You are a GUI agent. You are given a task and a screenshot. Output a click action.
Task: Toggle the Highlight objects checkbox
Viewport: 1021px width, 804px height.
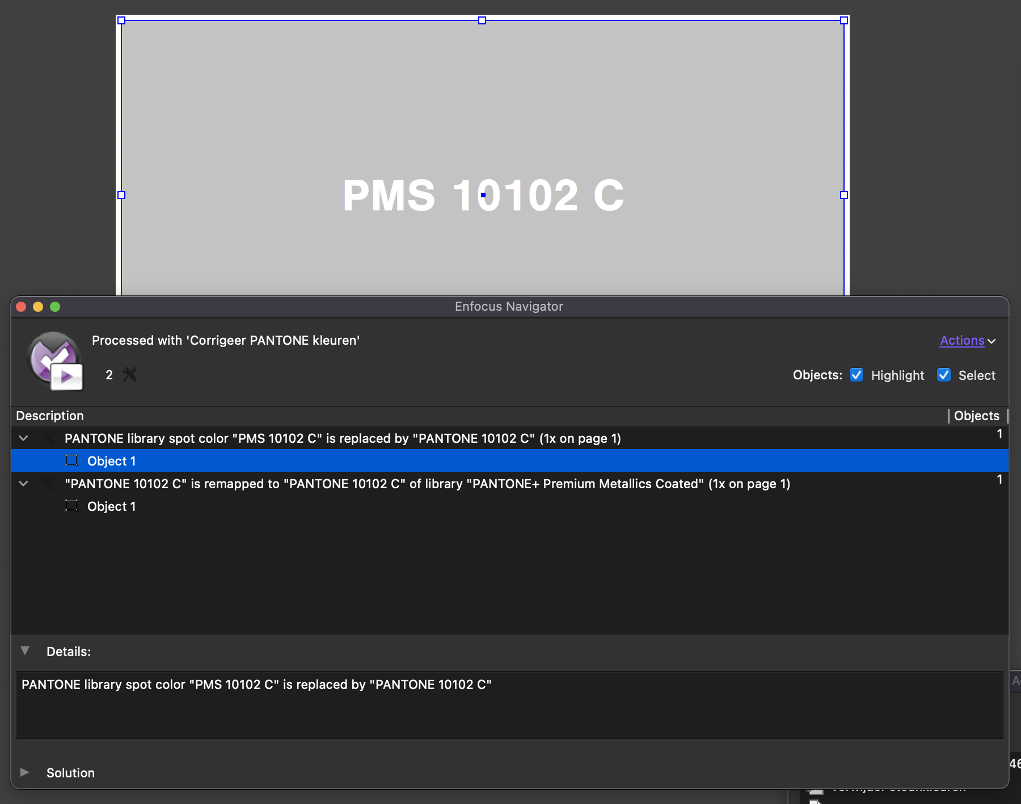pyautogui.click(x=857, y=375)
